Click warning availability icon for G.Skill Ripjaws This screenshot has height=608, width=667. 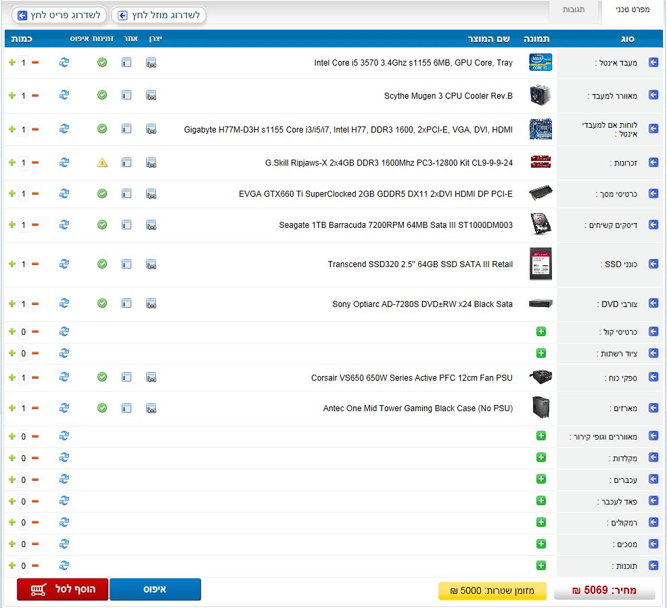[102, 162]
